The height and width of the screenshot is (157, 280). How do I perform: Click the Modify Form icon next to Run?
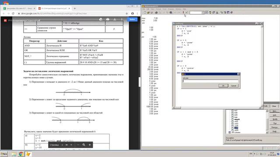click(x=187, y=13)
